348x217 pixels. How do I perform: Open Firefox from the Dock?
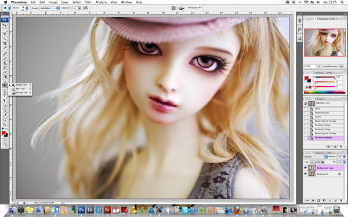237,209
